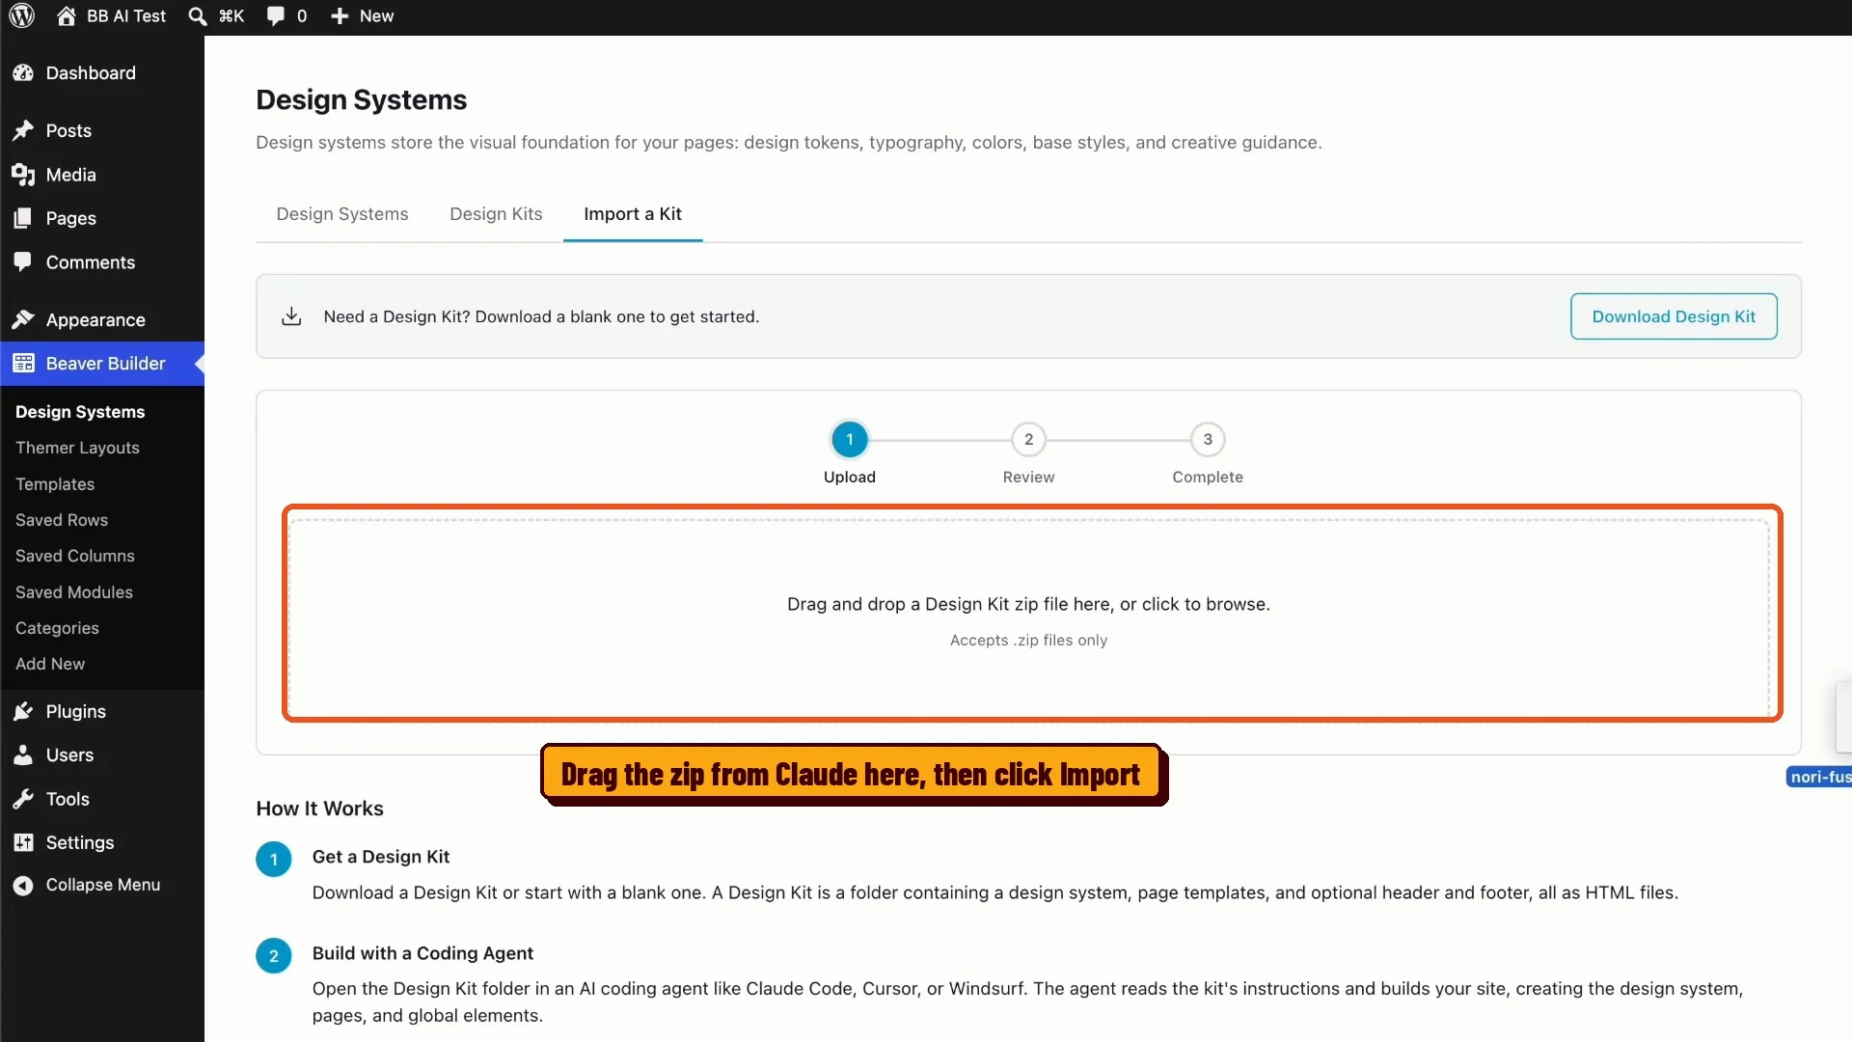Click the ⌘K search shortcut label
The width and height of the screenshot is (1852, 1042).
point(231,15)
